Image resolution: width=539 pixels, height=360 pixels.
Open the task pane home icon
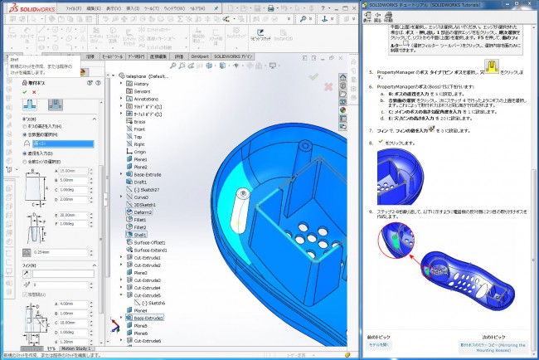pos(342,77)
